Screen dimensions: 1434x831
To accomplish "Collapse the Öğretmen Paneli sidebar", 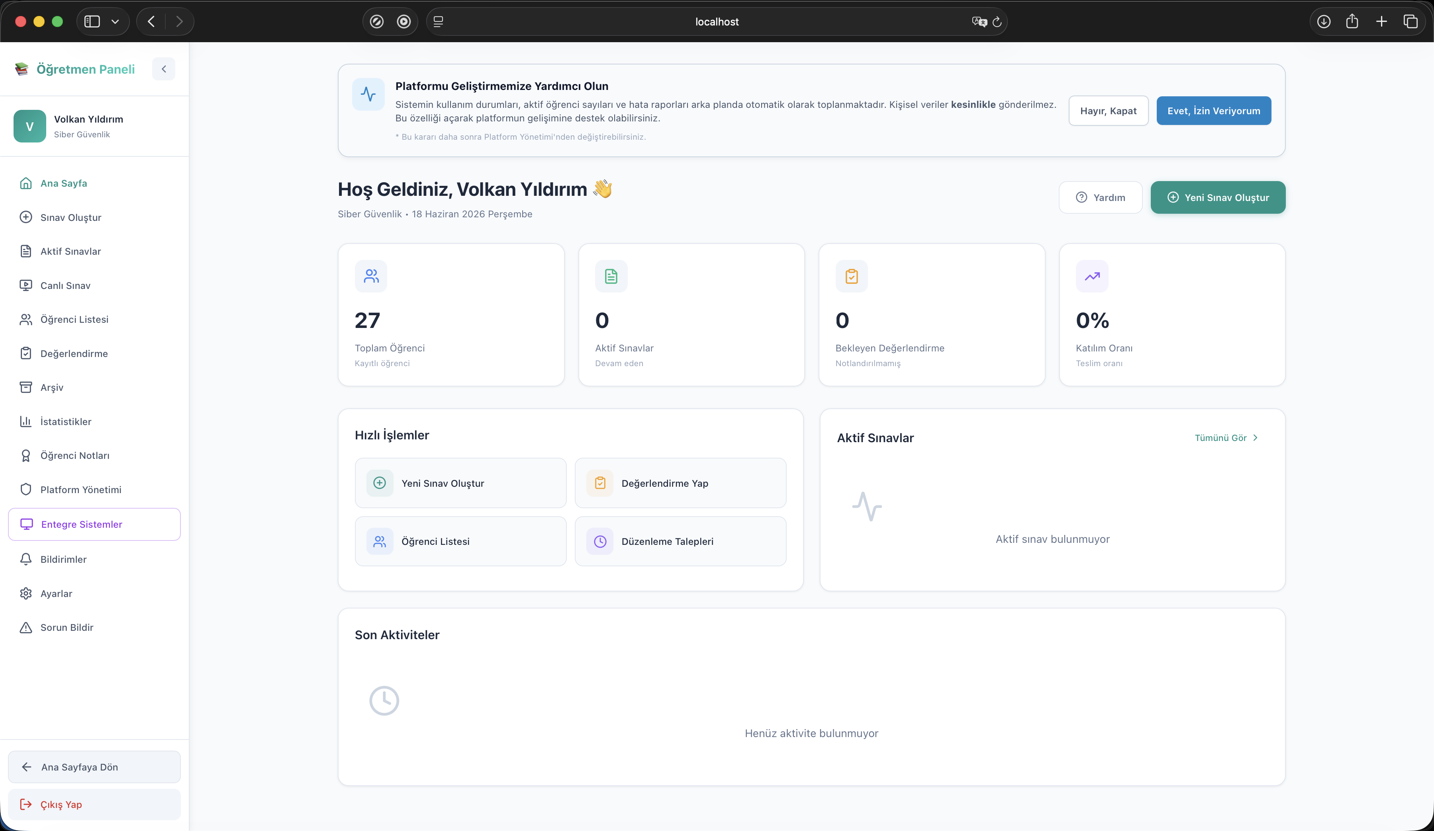I will pyautogui.click(x=163, y=69).
